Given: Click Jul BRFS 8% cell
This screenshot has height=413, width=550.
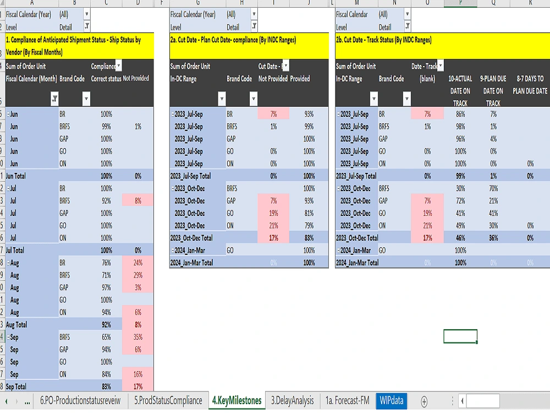Looking at the screenshot, I should pos(138,200).
